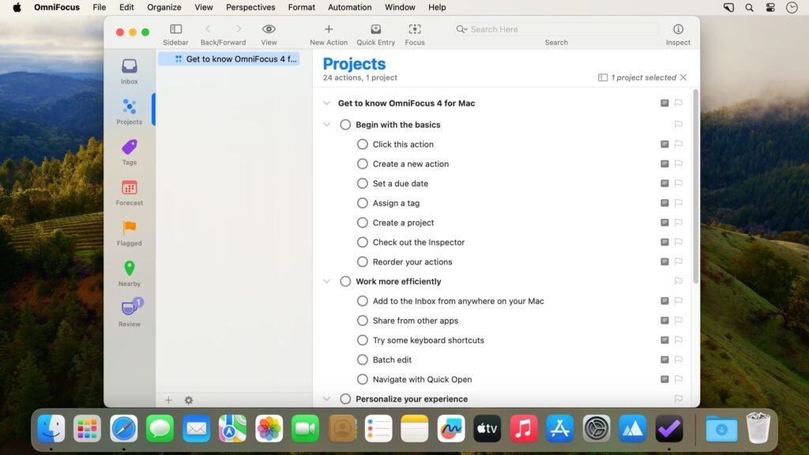
Task: Select the Nearby perspective
Action: 129,273
